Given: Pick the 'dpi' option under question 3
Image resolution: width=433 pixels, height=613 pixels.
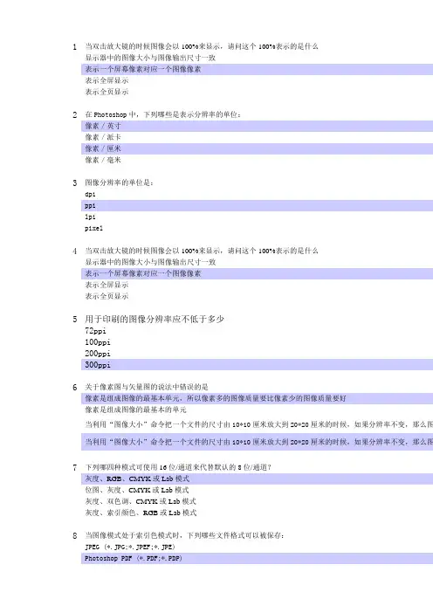Looking at the screenshot, I should tap(90, 195).
